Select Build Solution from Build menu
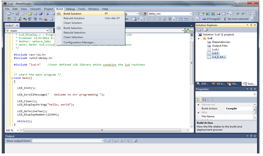This screenshot has width=263, height=156. point(90,13)
